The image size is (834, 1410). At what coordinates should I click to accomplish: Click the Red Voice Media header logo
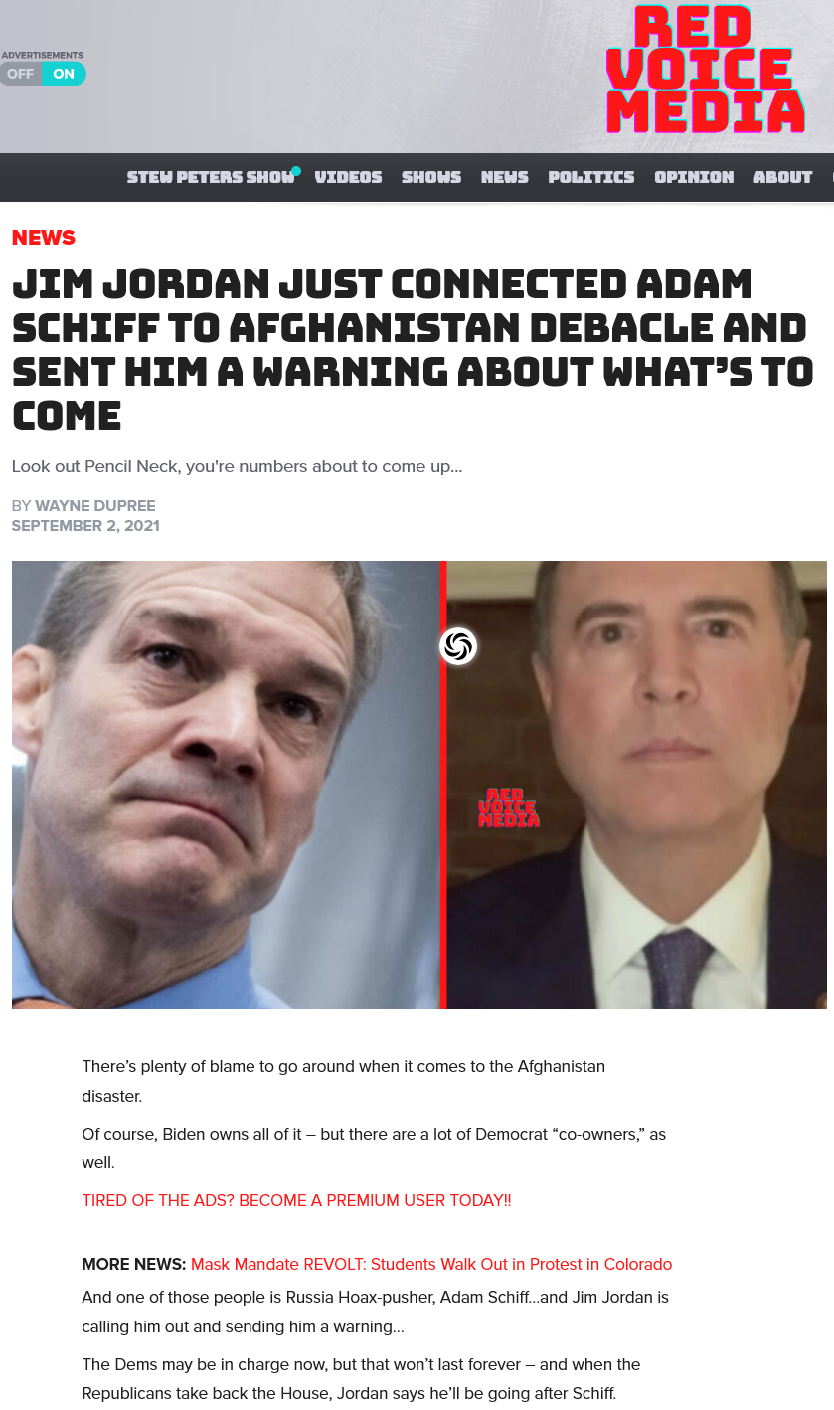(x=705, y=70)
